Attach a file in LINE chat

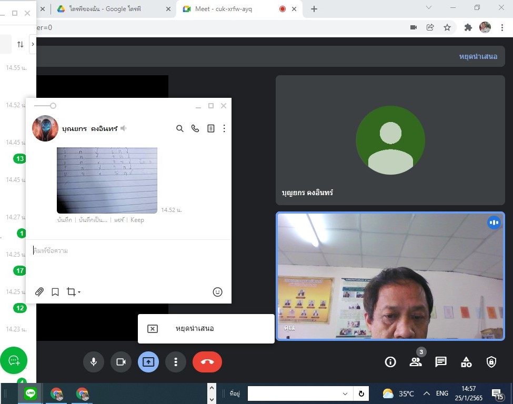(x=39, y=292)
